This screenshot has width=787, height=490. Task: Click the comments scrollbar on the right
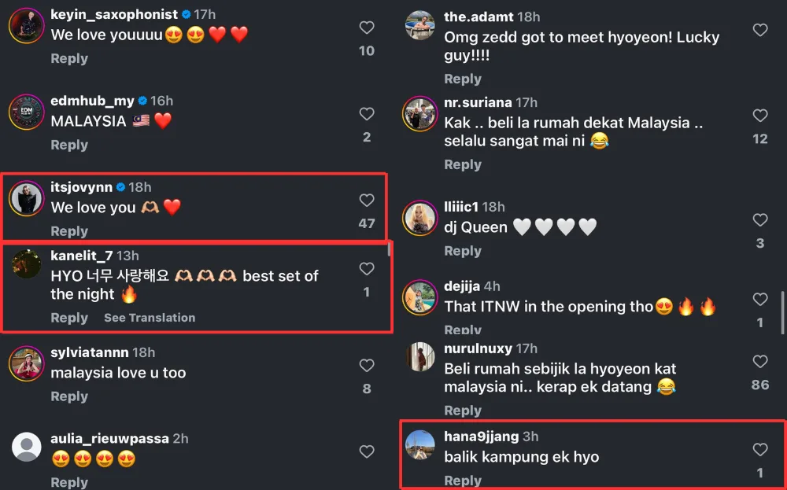(x=781, y=312)
